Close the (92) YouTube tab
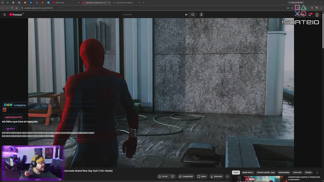324x182 pixels. [x=79, y=3]
